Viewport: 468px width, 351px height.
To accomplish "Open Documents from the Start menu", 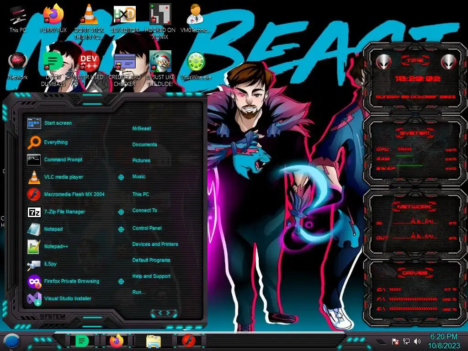I will click(145, 144).
